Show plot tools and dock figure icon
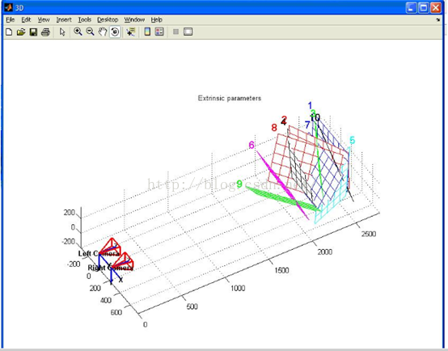Viewport: 448px width, 351px height. (188, 32)
